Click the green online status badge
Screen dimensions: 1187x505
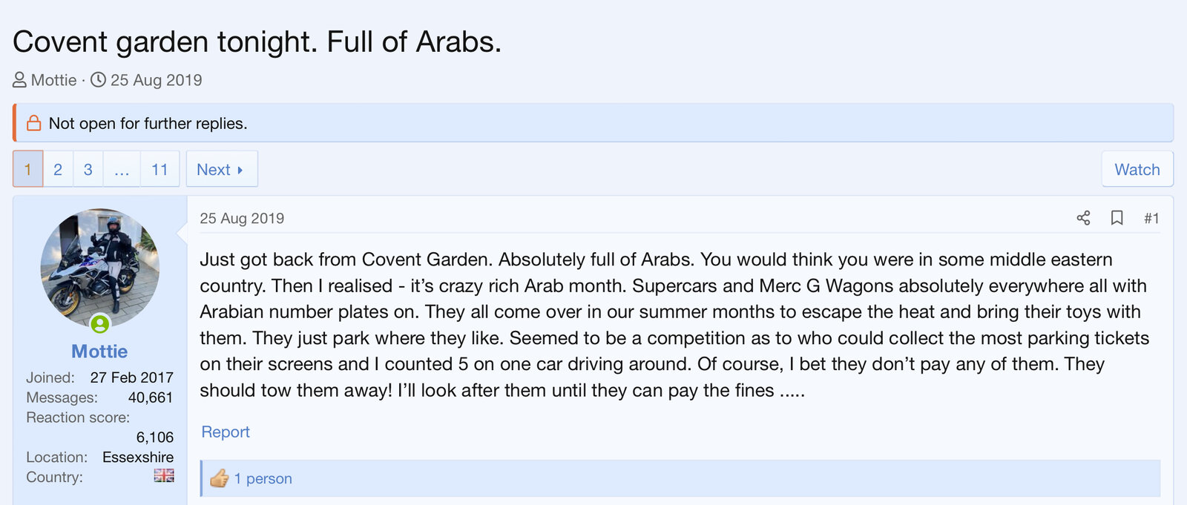coord(100,324)
